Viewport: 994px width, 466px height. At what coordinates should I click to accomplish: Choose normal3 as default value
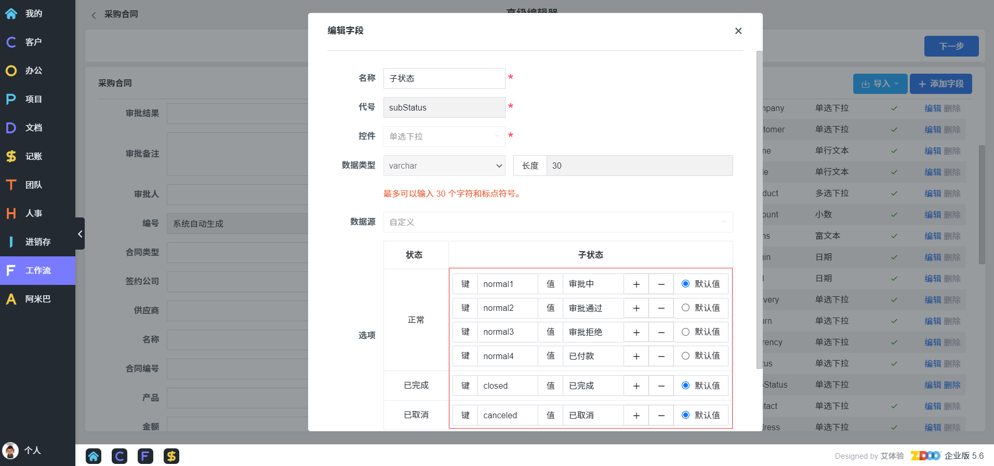coord(685,332)
